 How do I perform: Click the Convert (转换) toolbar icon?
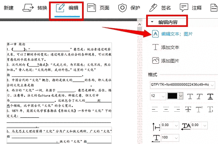coord(28,8)
